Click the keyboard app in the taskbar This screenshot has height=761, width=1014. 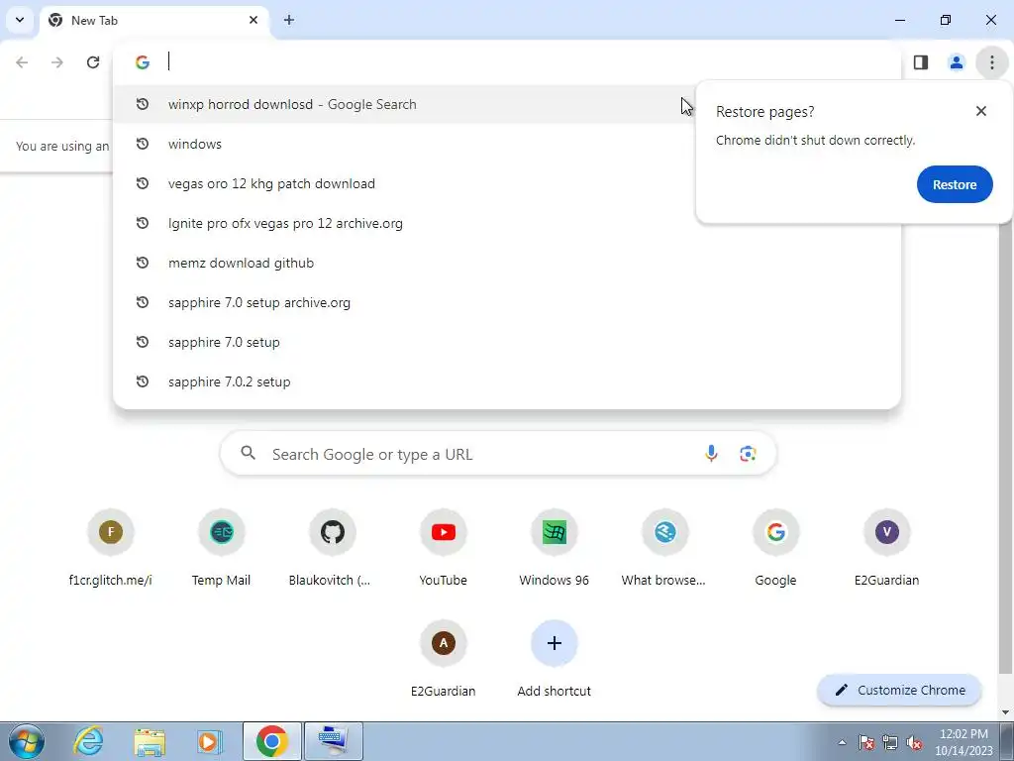334,741
